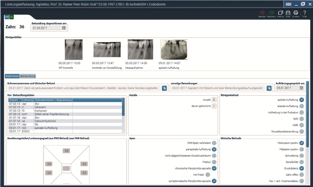313x187 pixels.
Task: Toggle Zahn offen finding
Action: (x=302, y=175)
